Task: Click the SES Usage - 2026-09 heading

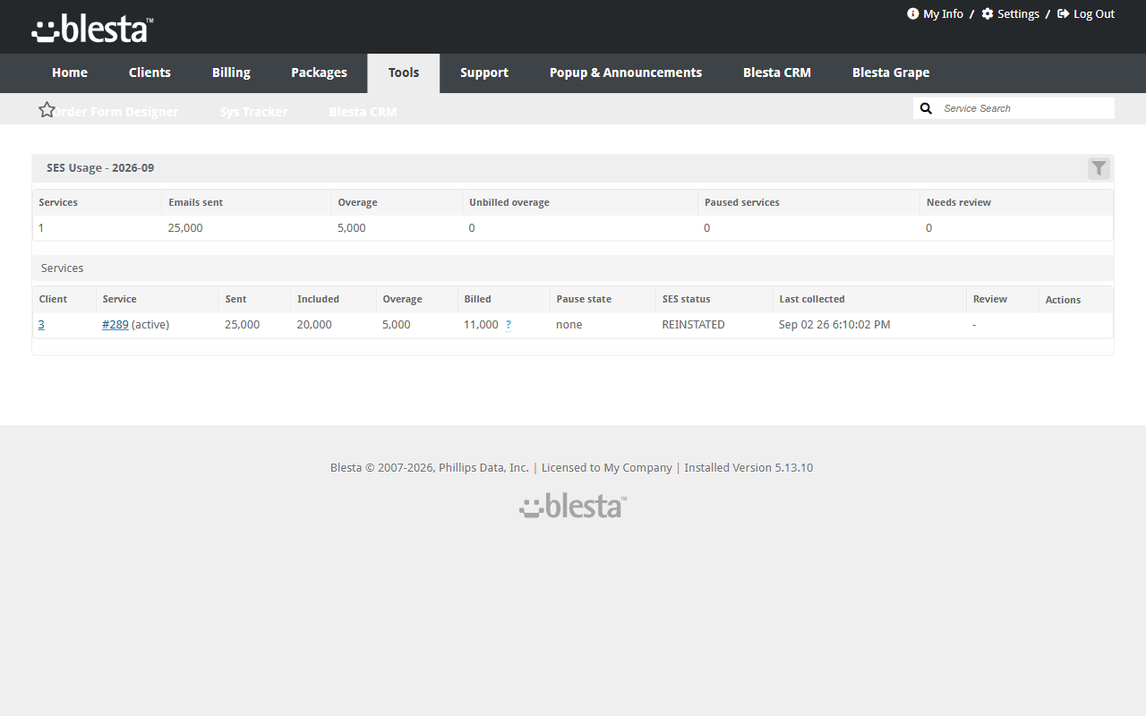Action: point(100,168)
